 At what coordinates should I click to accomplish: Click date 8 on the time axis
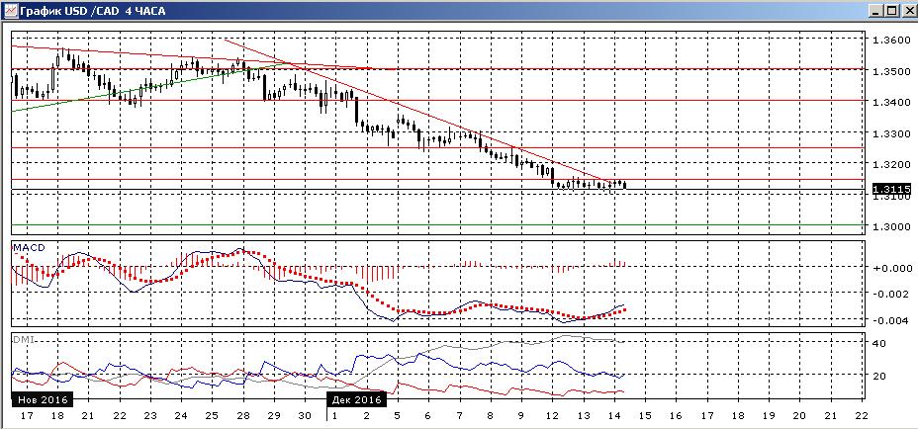click(490, 415)
